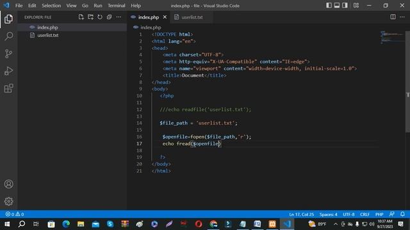Click the Visual Studio Code taskbar icon
Viewport: 410px width, 230px height.
[287, 224]
